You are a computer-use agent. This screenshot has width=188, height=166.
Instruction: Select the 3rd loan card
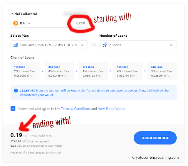point(93,71)
